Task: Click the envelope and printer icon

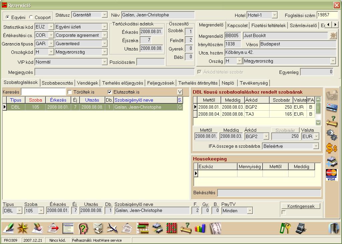Action: (x=98, y=229)
